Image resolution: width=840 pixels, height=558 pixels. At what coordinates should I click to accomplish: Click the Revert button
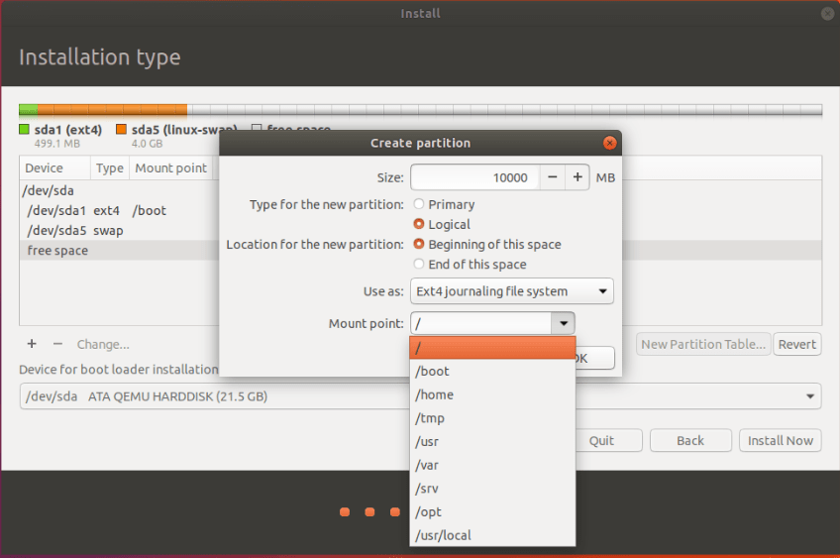(x=797, y=344)
